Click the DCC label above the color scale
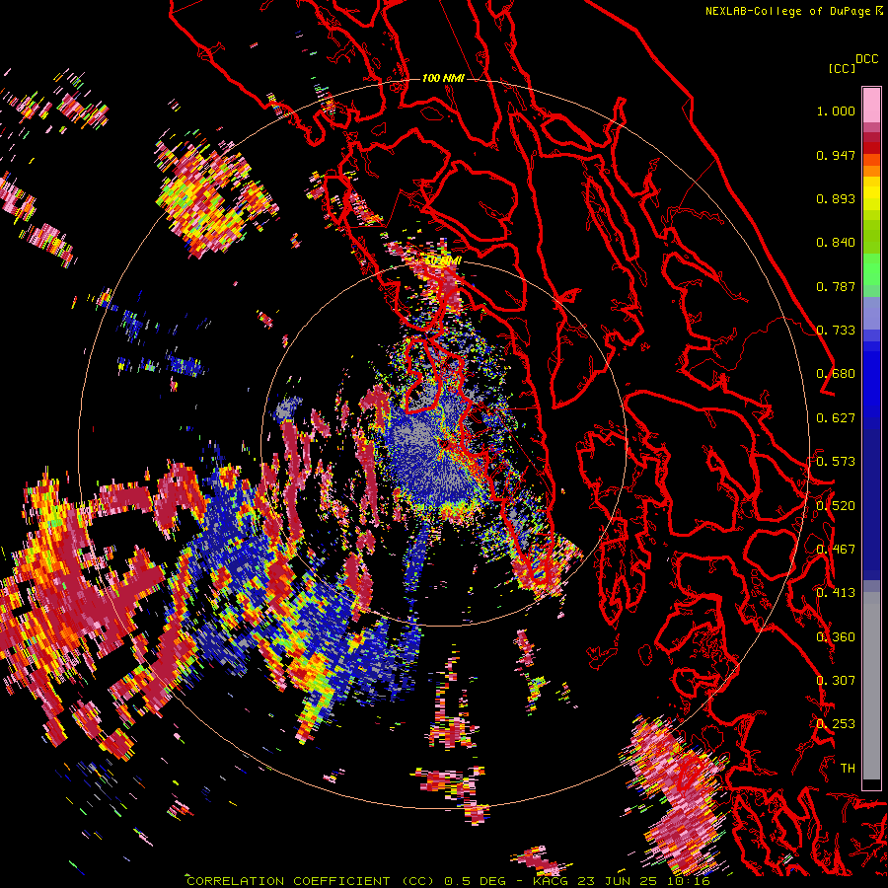This screenshot has width=888, height=888. (866, 59)
